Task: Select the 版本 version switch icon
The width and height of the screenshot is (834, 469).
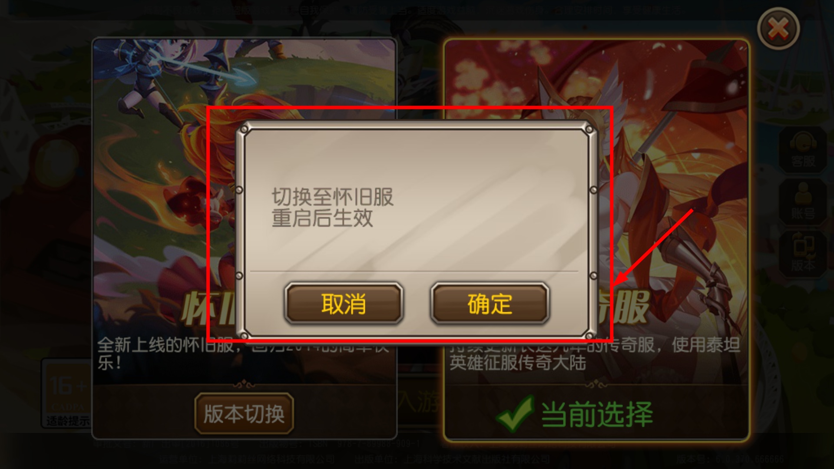Action: 803,253
